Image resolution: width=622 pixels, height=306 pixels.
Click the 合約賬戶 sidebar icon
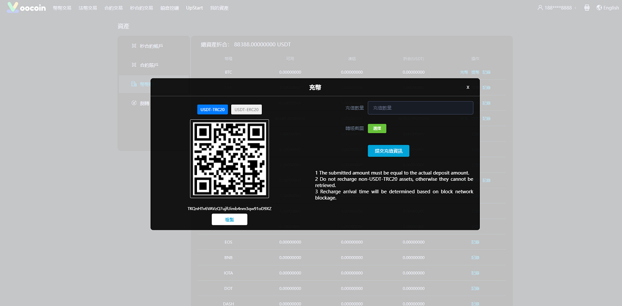[x=134, y=65]
